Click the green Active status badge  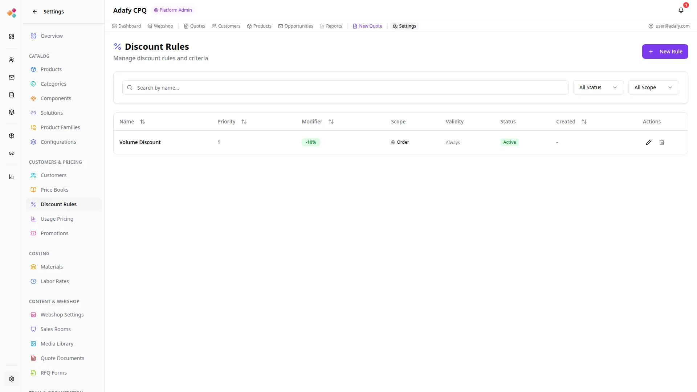[509, 142]
